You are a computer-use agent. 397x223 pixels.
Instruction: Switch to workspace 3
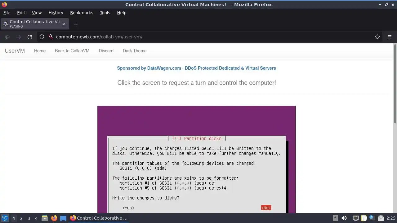point(29,218)
